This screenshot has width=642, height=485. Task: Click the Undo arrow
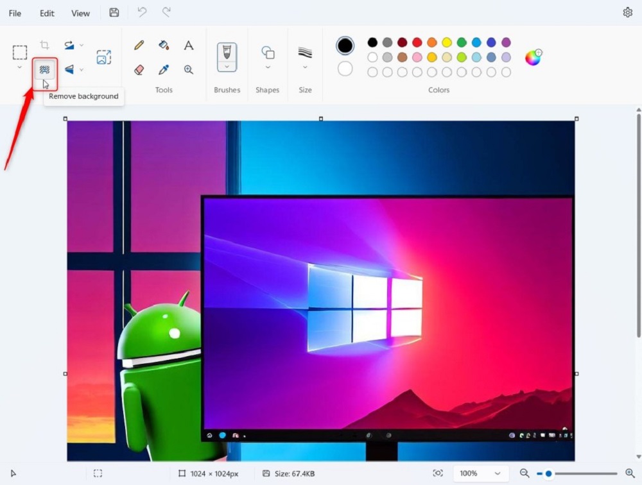tap(142, 12)
